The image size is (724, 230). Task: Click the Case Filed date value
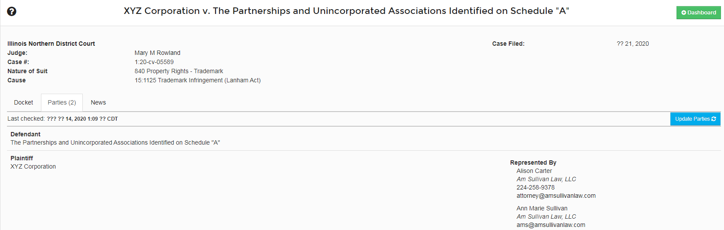click(x=633, y=44)
